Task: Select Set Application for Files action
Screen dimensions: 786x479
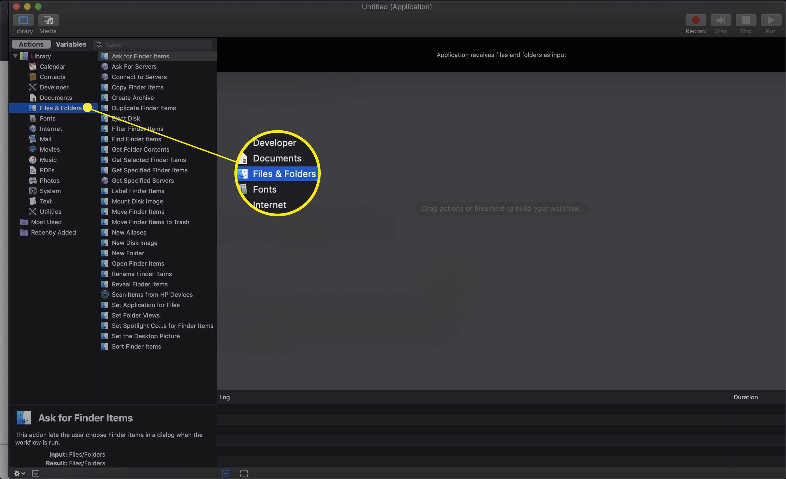Action: (x=157, y=305)
